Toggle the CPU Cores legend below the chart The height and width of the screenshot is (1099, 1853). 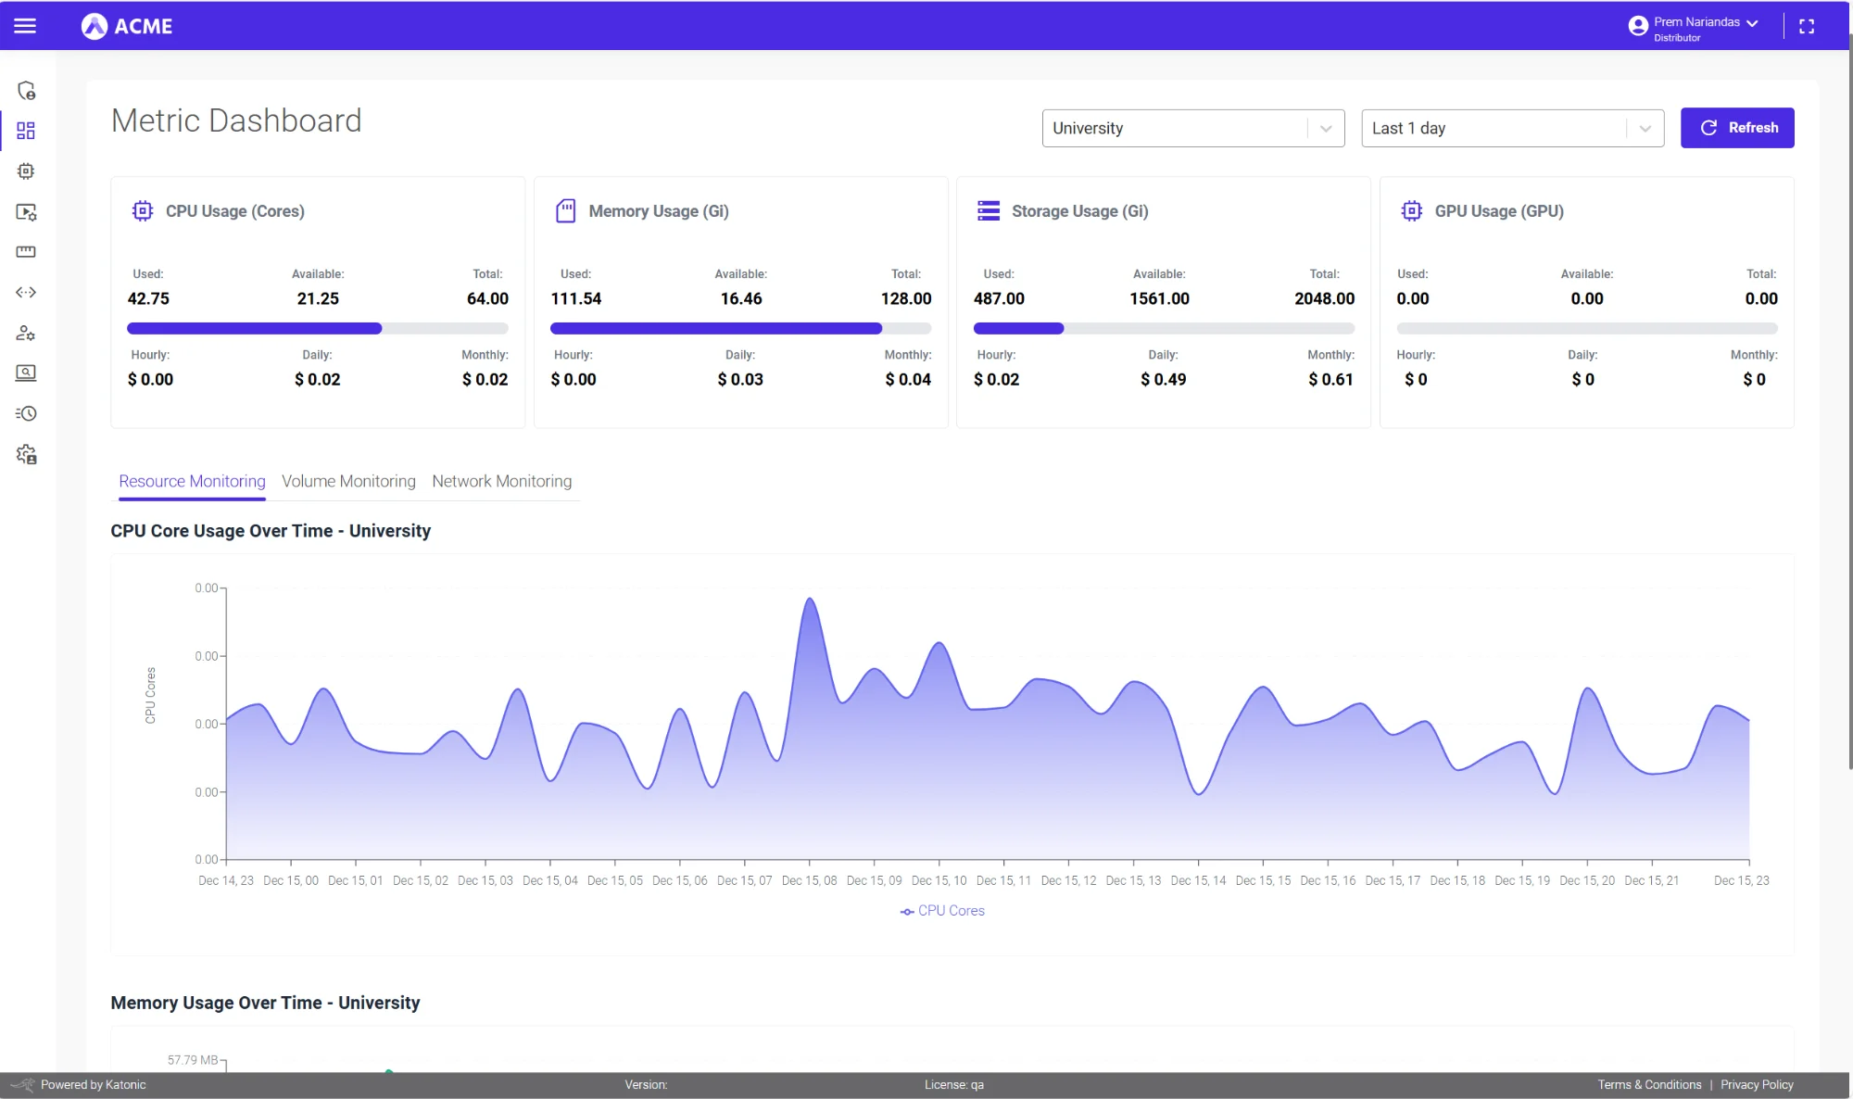pos(942,911)
